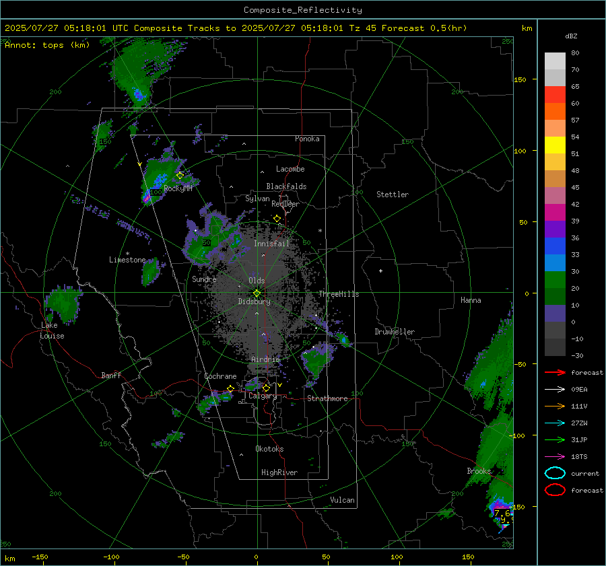This screenshot has width=606, height=566.
Task: Select the yellow 51-54 dBZ swatch
Action: [x=555, y=145]
